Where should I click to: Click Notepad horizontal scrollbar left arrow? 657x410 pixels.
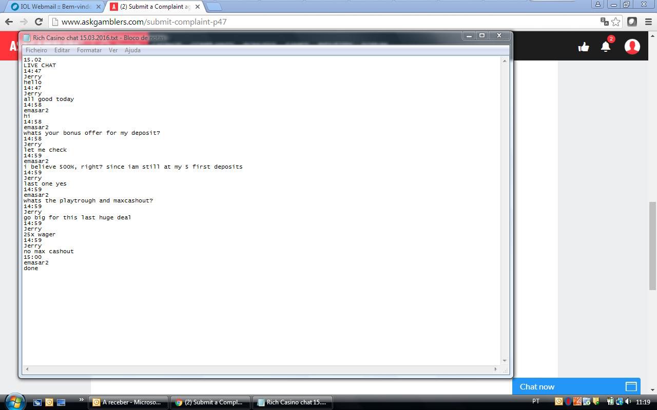point(27,369)
